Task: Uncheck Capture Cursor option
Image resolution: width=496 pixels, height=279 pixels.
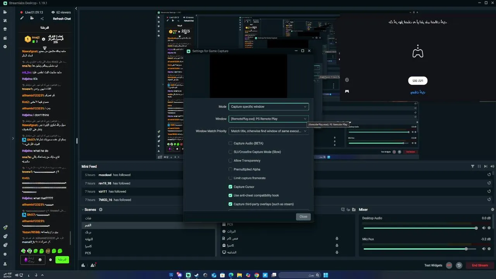Action: [231, 187]
